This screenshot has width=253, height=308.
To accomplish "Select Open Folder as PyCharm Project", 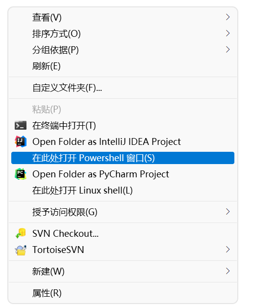I will (123, 174).
